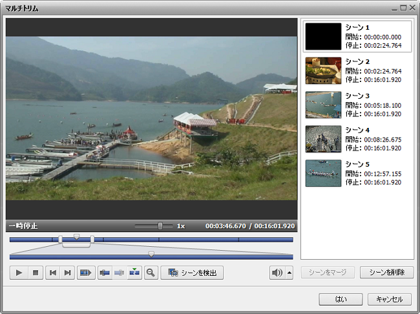This screenshot has width=420, height=314.
Task: Click the シーン 1 title text
Action: point(357,27)
